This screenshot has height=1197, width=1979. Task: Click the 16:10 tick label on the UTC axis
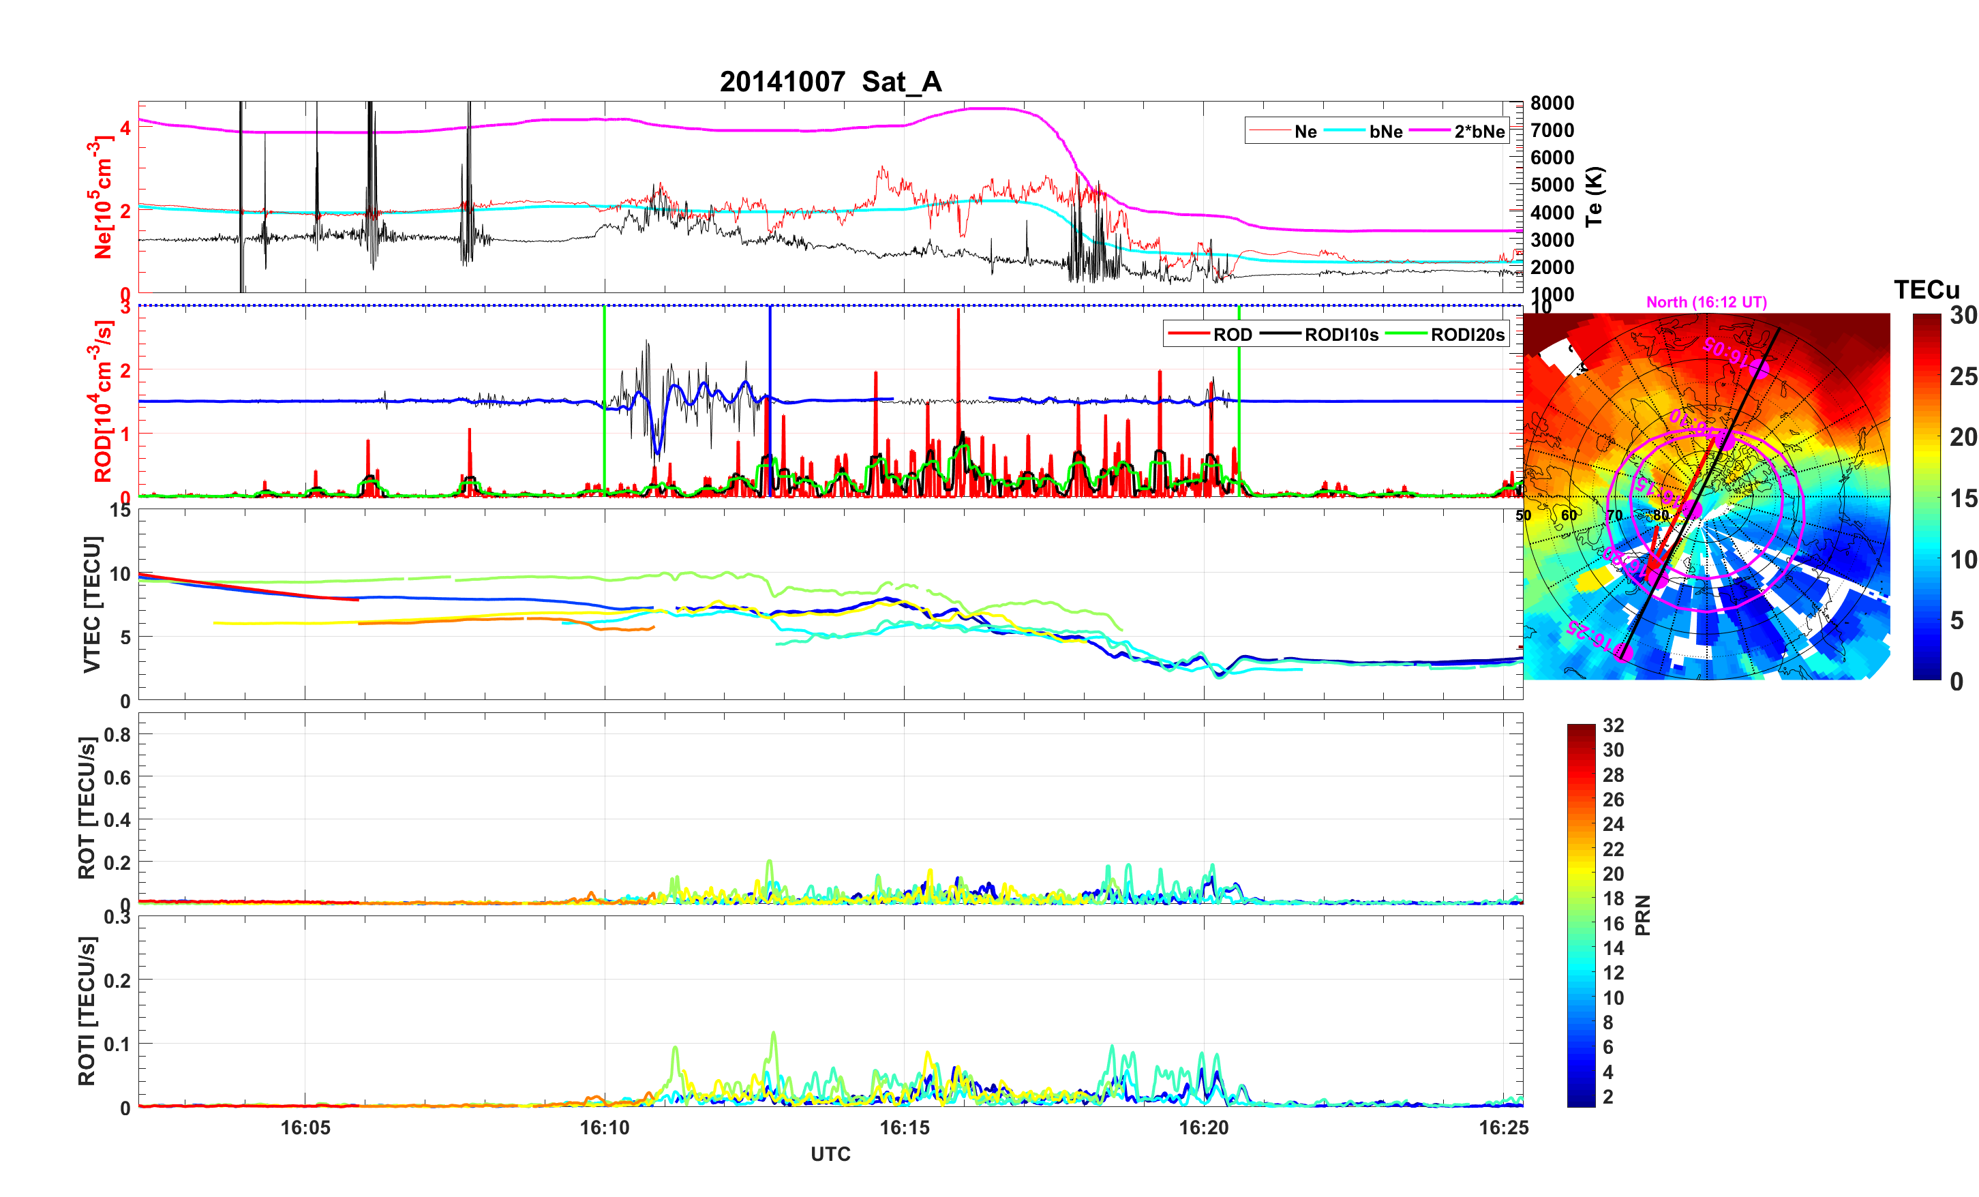(x=604, y=1128)
